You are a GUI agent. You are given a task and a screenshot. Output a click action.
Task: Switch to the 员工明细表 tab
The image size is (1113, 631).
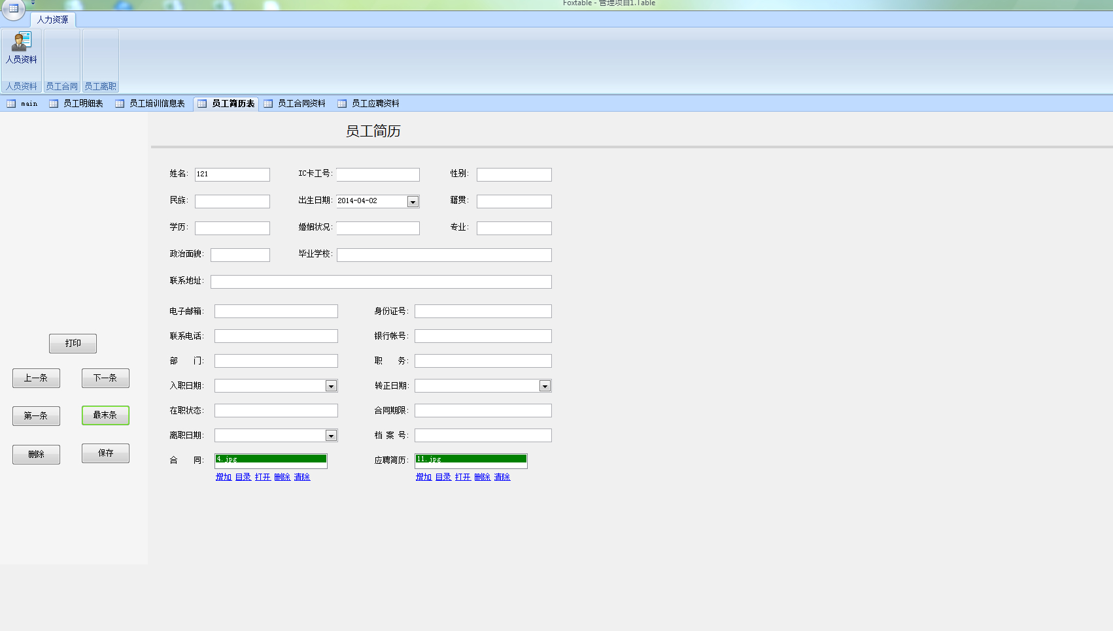tap(77, 104)
